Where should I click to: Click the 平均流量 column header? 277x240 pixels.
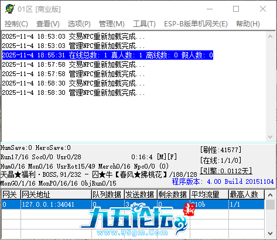[x=209, y=194]
